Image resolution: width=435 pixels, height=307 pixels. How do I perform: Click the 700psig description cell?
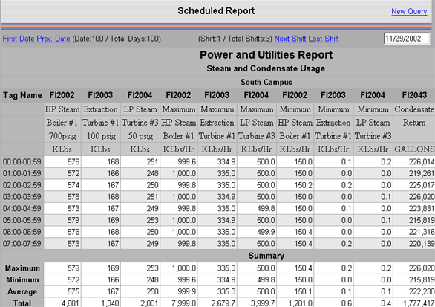62,136
